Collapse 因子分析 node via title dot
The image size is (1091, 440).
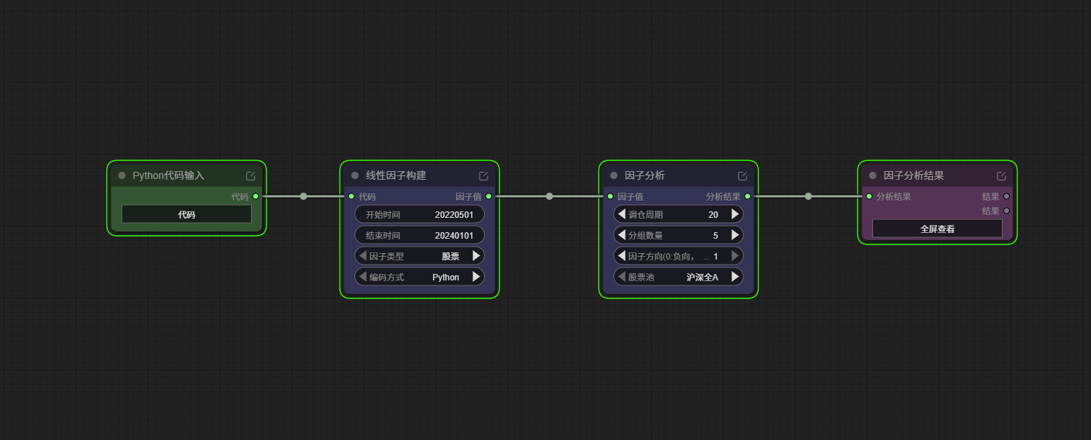coord(614,175)
